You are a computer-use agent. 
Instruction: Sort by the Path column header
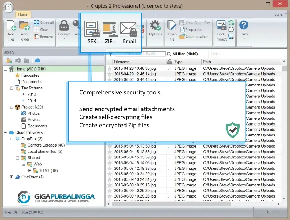(x=241, y=62)
